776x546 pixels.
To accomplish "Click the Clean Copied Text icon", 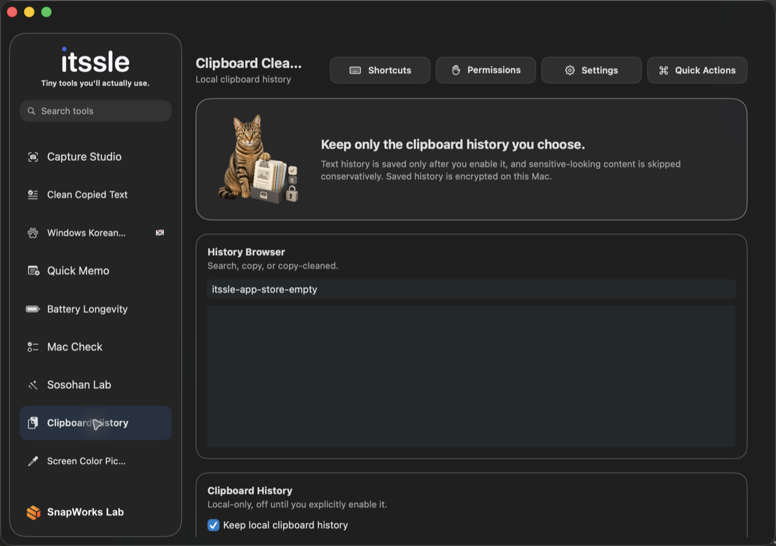I will (33, 195).
